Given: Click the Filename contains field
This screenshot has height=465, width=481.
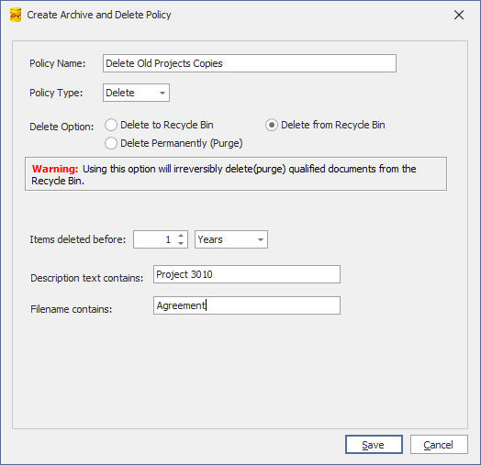Looking at the screenshot, I should (247, 305).
